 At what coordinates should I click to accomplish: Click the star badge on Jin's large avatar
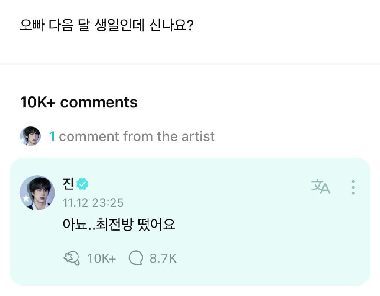(26, 199)
